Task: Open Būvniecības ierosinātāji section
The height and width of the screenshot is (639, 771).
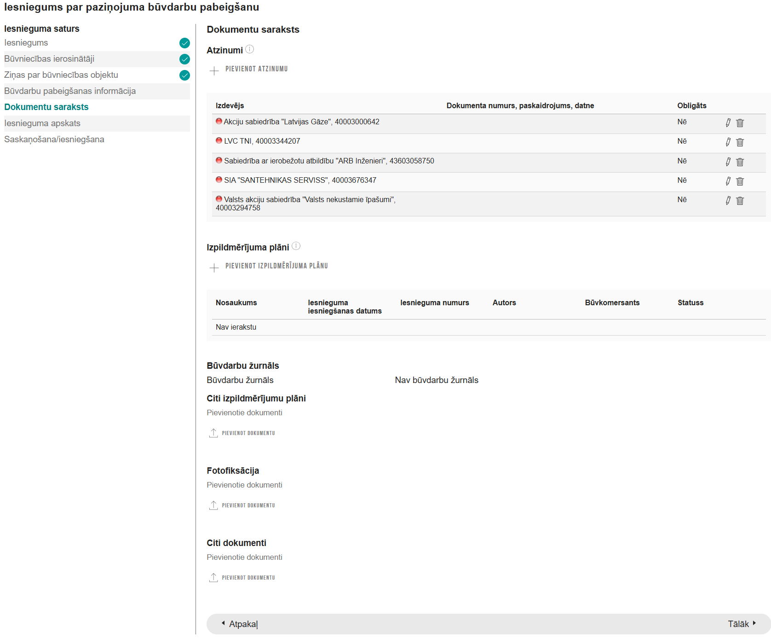Action: (x=49, y=59)
